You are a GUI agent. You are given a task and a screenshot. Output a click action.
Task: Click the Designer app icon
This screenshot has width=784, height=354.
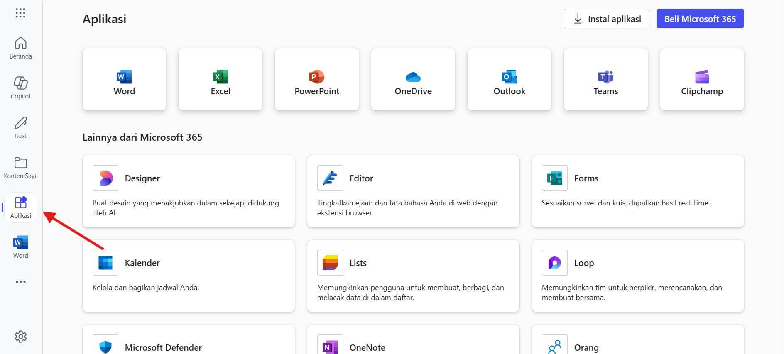[105, 178]
